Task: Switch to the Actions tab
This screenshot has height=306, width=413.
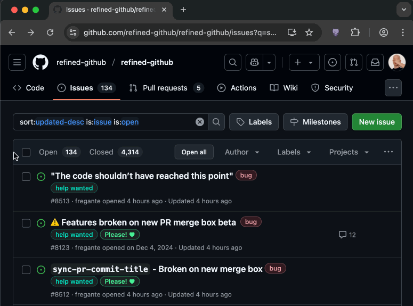Action: click(x=237, y=88)
